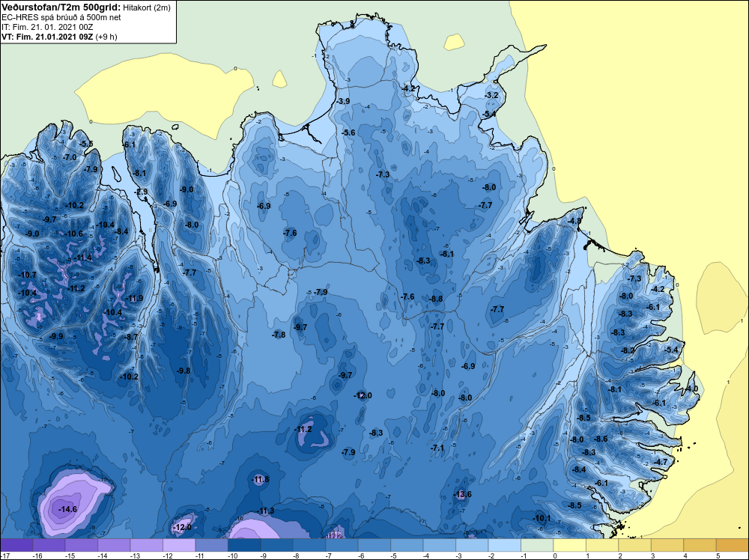Viewport: 749px width, 560px height.
Task: Click the -7.1 temperature value
Action: [x=437, y=448]
